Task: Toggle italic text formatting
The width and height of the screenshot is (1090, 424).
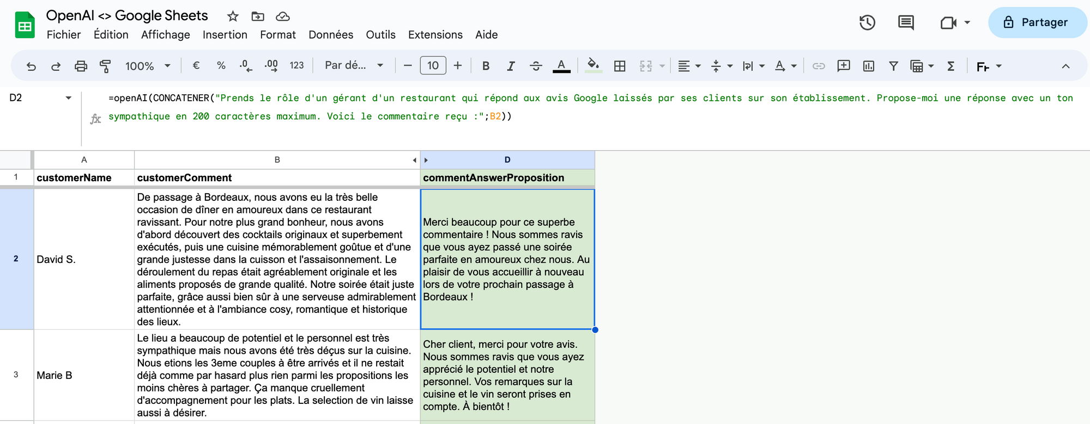Action: [511, 66]
